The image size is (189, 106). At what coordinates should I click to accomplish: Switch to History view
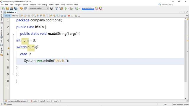15,16
